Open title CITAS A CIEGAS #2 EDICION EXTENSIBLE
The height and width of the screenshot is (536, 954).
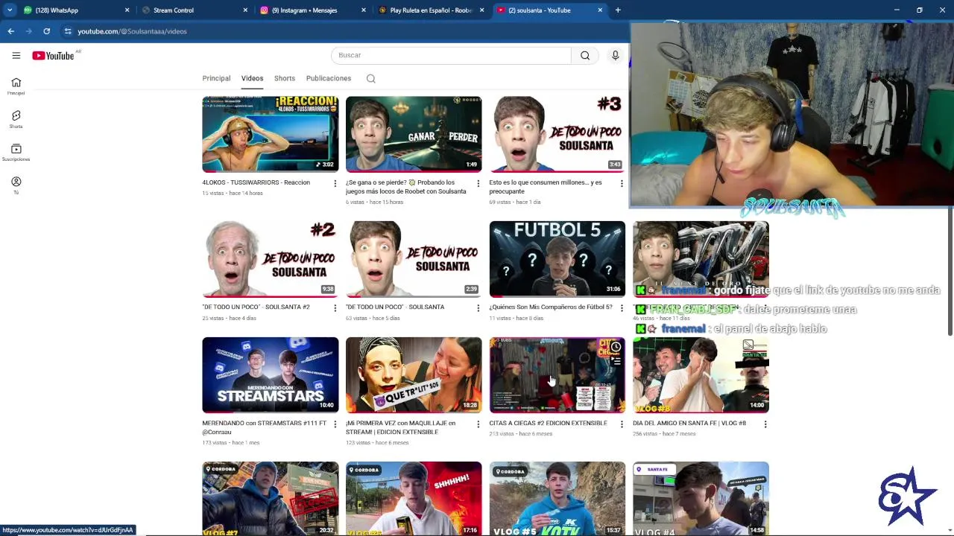[548, 423]
